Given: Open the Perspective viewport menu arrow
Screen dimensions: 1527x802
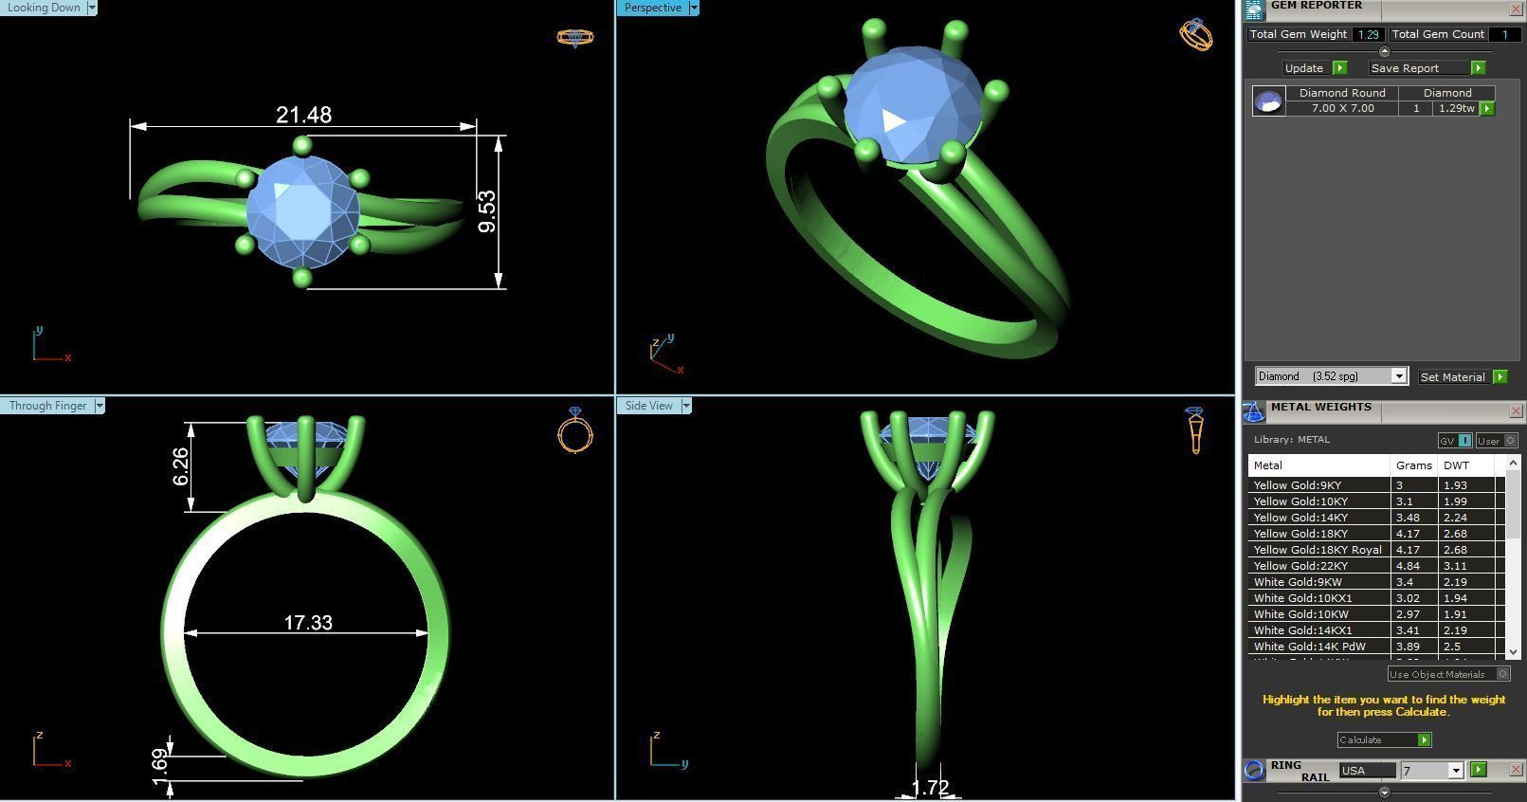Looking at the screenshot, I should coord(694,8).
